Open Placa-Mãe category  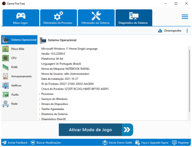19,49
